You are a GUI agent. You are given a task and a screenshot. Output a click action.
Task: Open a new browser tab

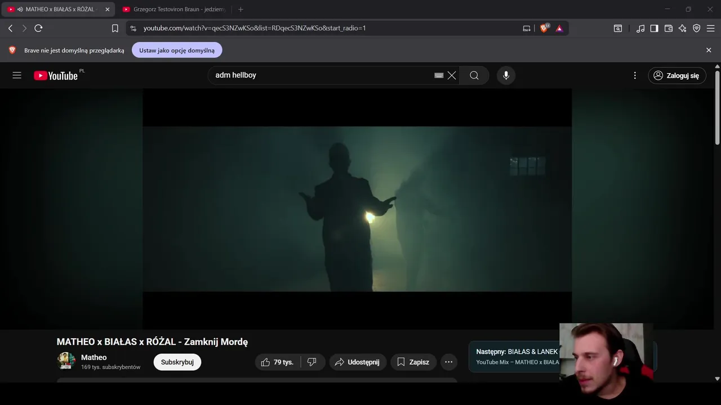point(241,10)
